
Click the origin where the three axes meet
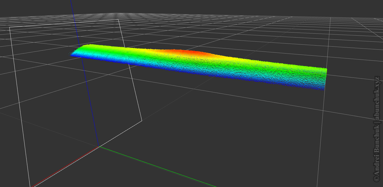pyautogui.click(x=99, y=146)
